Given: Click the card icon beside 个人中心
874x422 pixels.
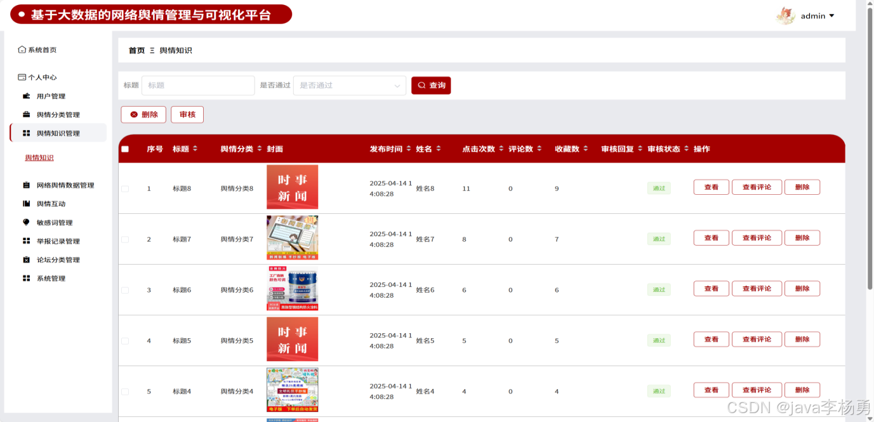Looking at the screenshot, I should pyautogui.click(x=22, y=77).
